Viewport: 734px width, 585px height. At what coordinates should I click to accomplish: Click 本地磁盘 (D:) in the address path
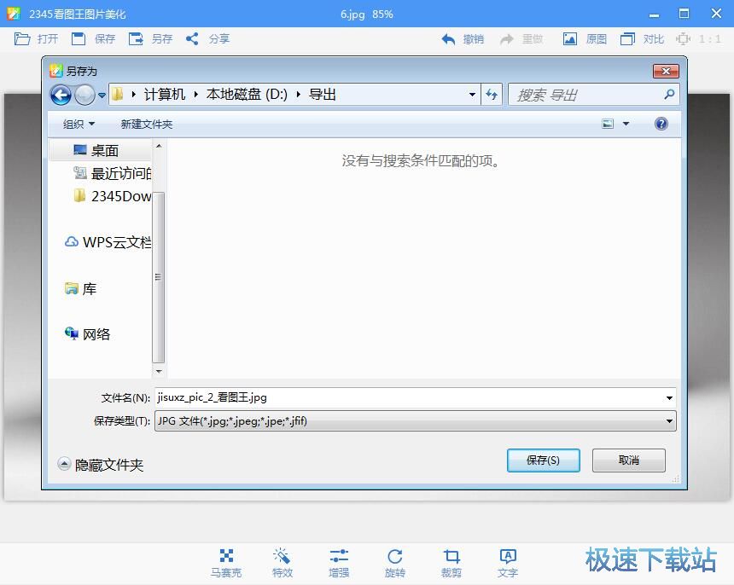tap(248, 95)
